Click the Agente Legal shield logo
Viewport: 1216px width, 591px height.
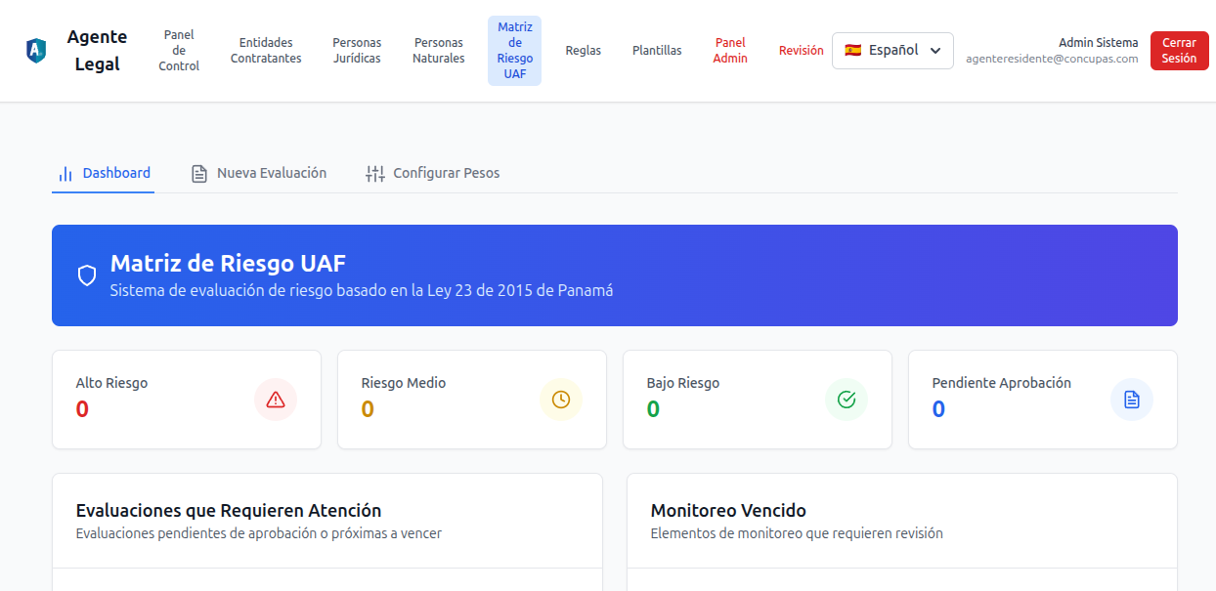click(35, 51)
